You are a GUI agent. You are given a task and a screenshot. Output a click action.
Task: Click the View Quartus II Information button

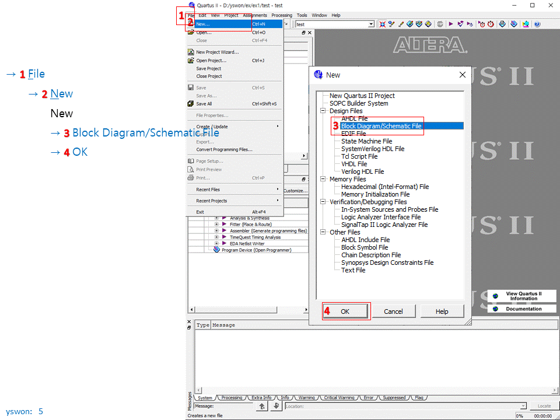(x=521, y=296)
